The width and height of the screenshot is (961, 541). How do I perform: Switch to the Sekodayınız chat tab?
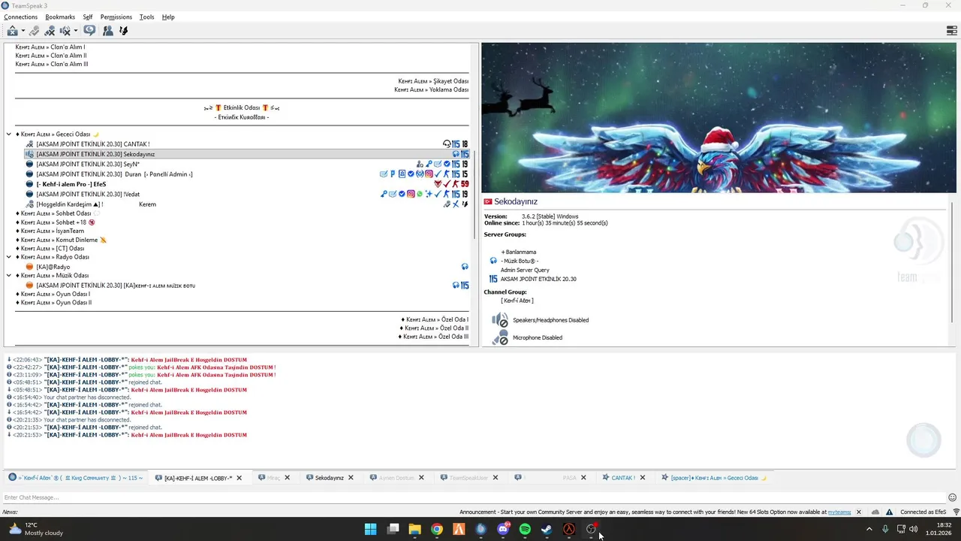coord(330,478)
